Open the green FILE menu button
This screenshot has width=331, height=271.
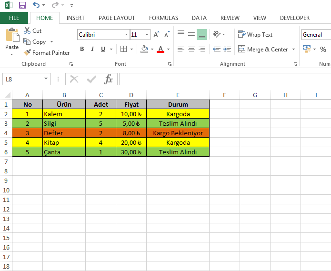tap(14, 18)
